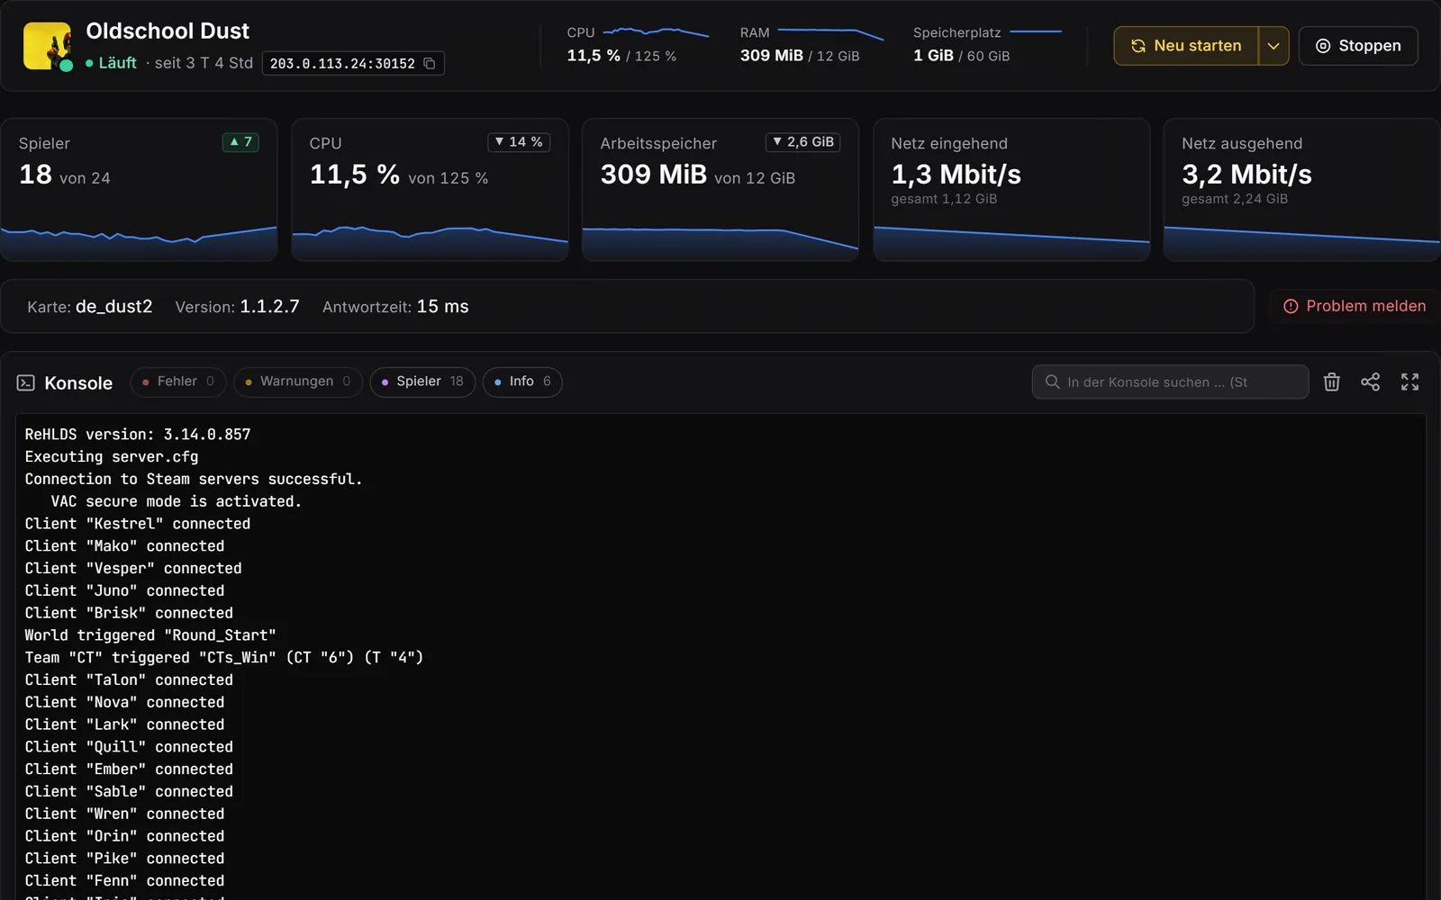Select the Client "Kestrel" connected line
1441x900 pixels.
pos(138,524)
